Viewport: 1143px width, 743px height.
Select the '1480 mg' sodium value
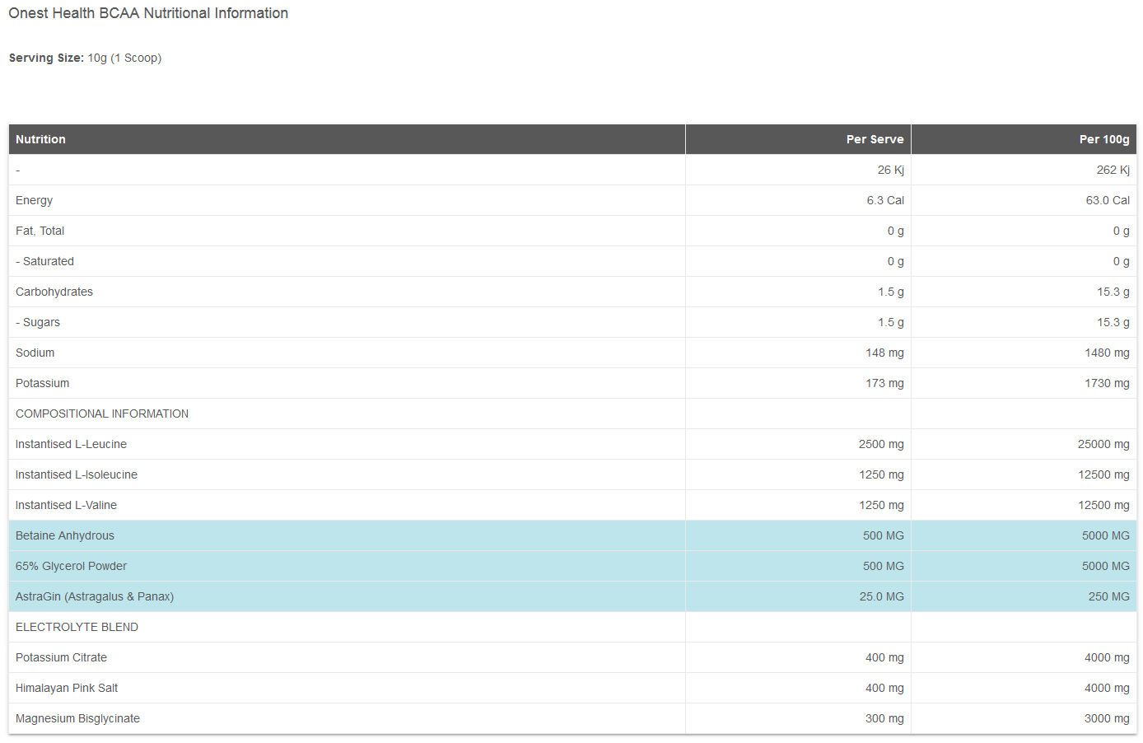point(1107,353)
